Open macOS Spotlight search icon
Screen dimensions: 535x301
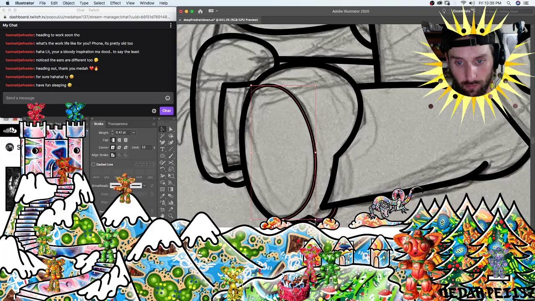coord(509,3)
